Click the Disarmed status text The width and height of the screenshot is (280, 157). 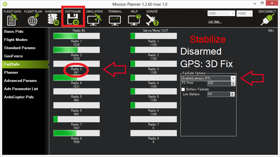pos(201,51)
